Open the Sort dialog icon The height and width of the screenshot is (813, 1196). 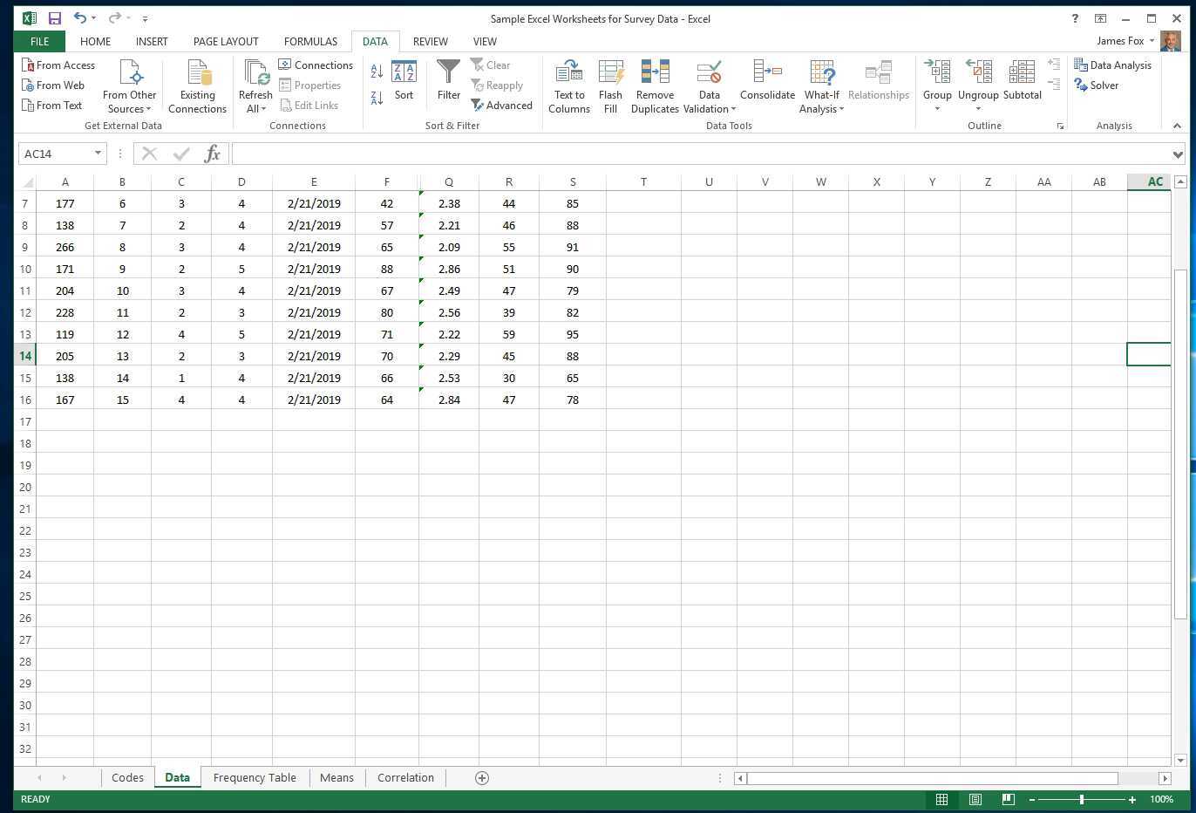(x=404, y=72)
